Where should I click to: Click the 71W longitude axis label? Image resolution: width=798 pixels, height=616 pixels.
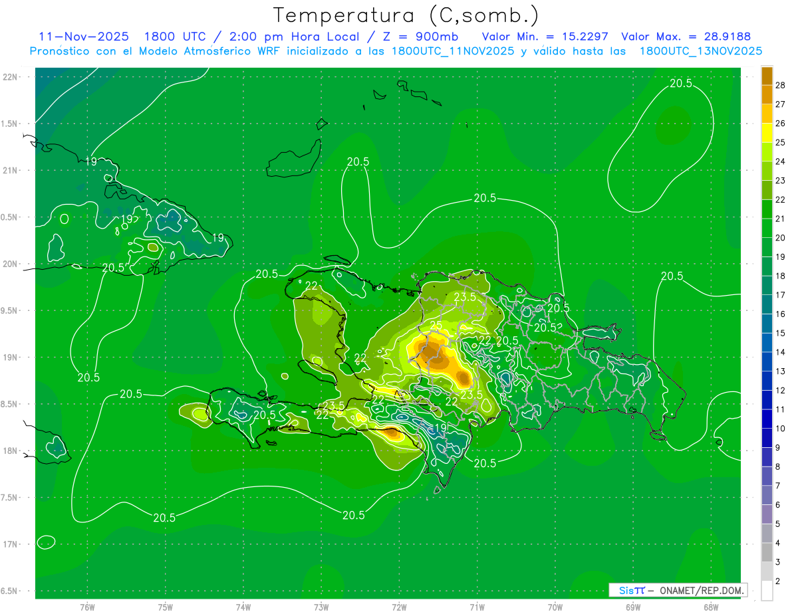(477, 607)
